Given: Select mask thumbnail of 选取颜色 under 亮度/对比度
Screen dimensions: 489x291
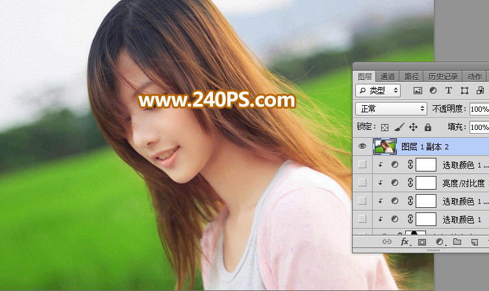Looking at the screenshot, I should [426, 201].
